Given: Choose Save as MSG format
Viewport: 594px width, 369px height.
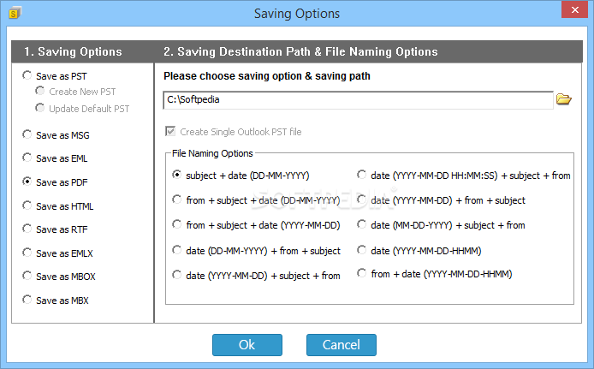Looking at the screenshot, I should pos(56,135).
